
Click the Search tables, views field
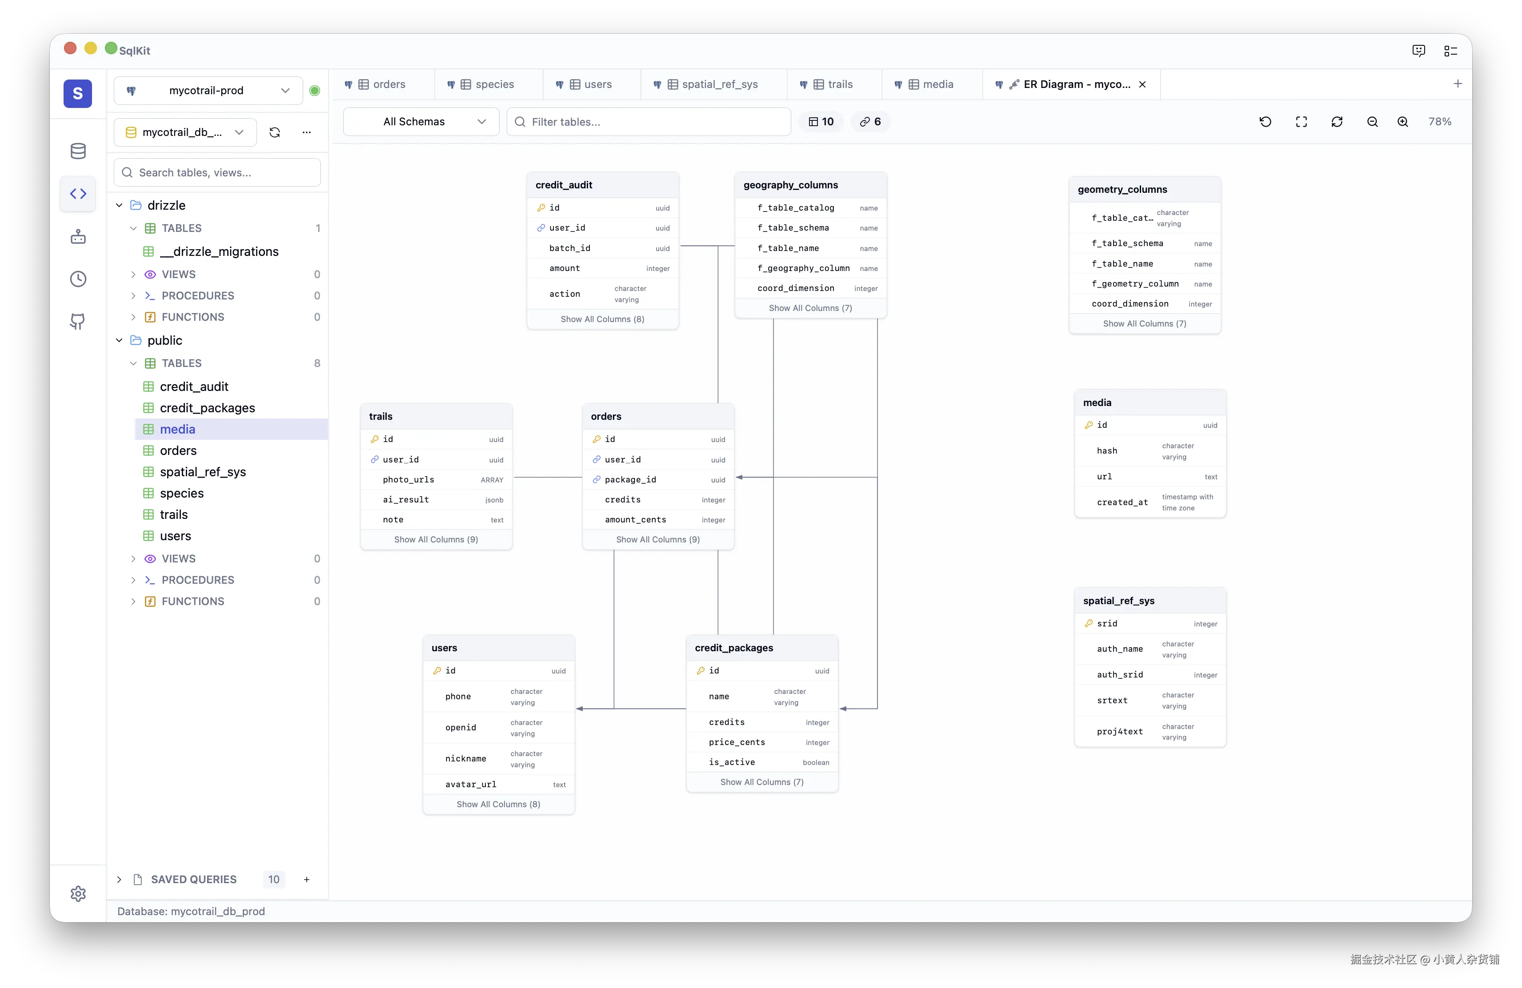[x=217, y=172]
